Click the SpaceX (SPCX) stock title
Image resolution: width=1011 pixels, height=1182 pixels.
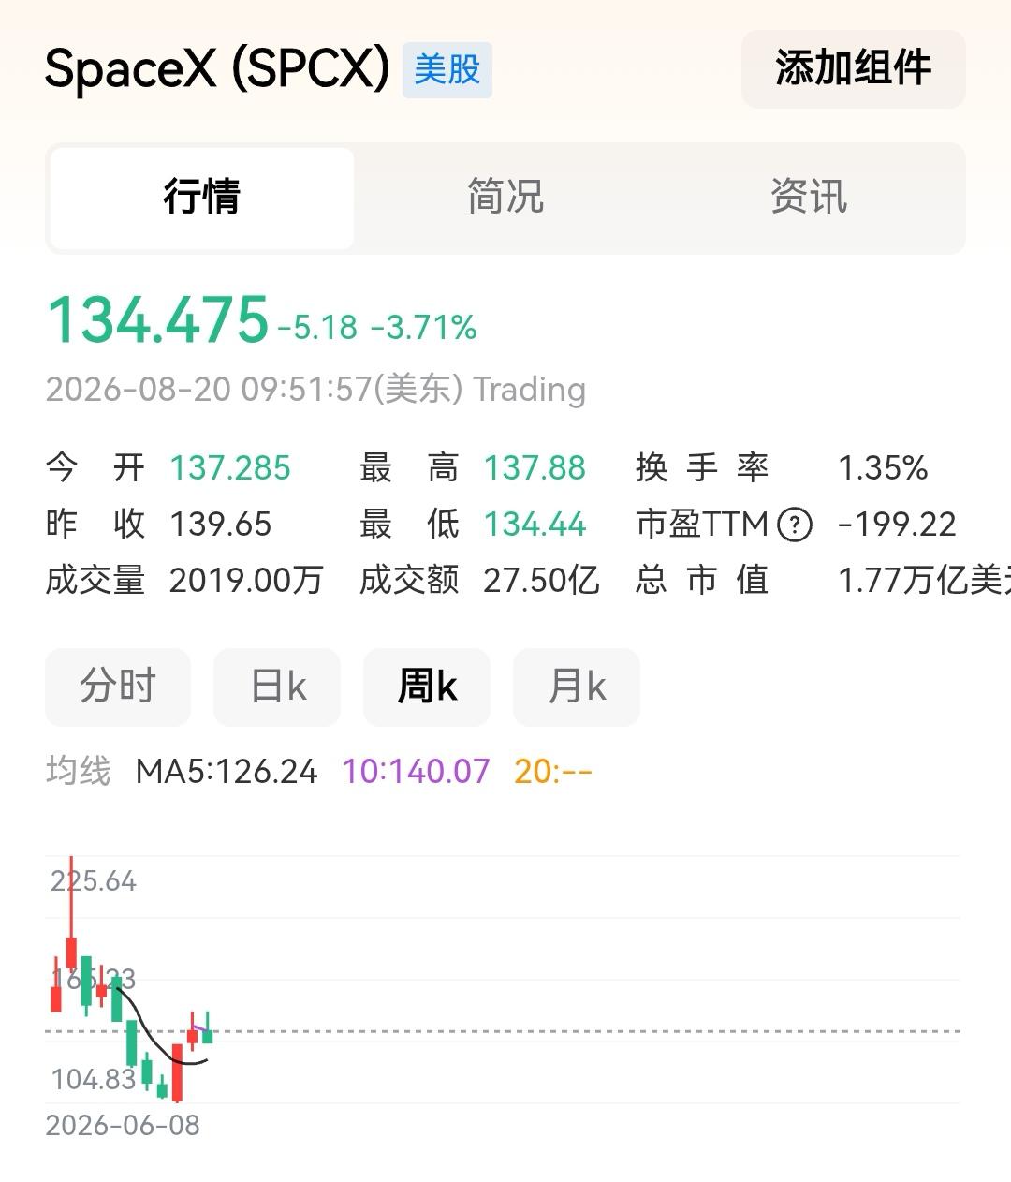(x=217, y=69)
